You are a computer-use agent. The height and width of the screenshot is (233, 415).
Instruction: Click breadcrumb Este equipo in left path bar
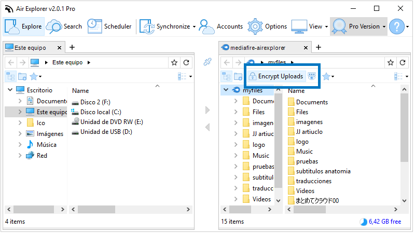(x=67, y=62)
